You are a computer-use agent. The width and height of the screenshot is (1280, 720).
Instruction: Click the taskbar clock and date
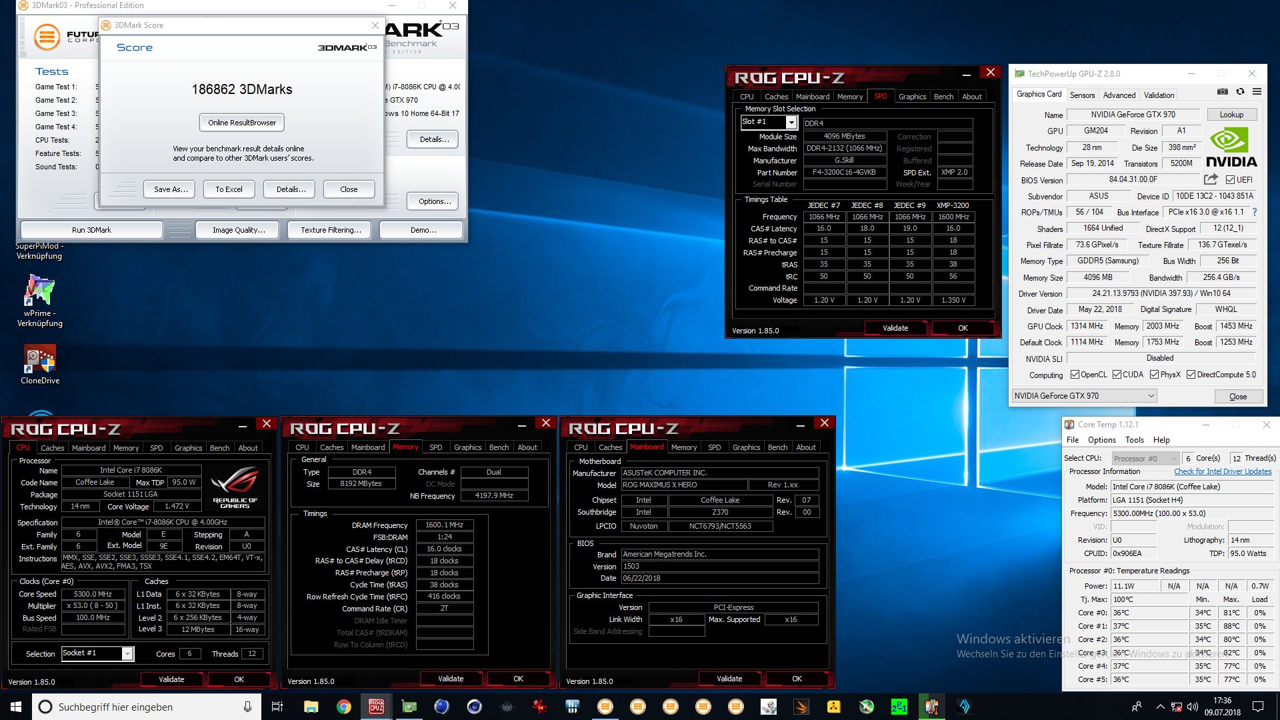click(x=1222, y=707)
